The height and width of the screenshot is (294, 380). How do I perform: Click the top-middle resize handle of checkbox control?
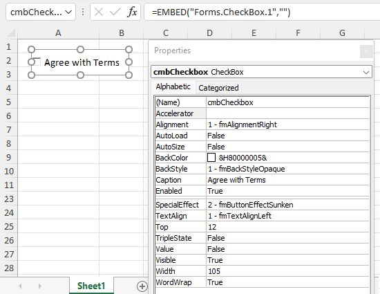point(80,50)
